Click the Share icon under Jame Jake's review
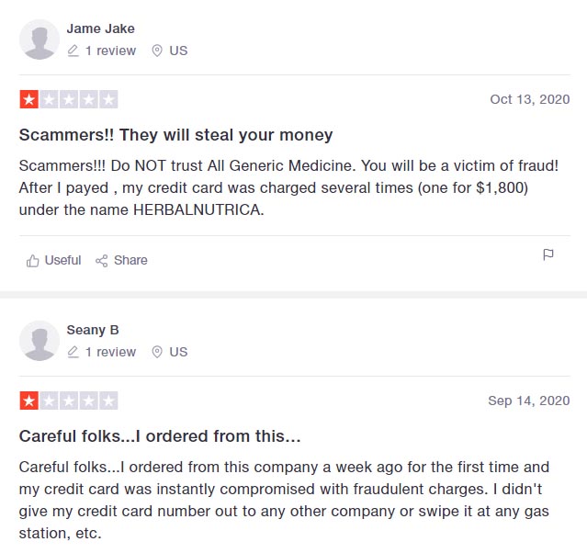The height and width of the screenshot is (553, 587). [x=101, y=261]
